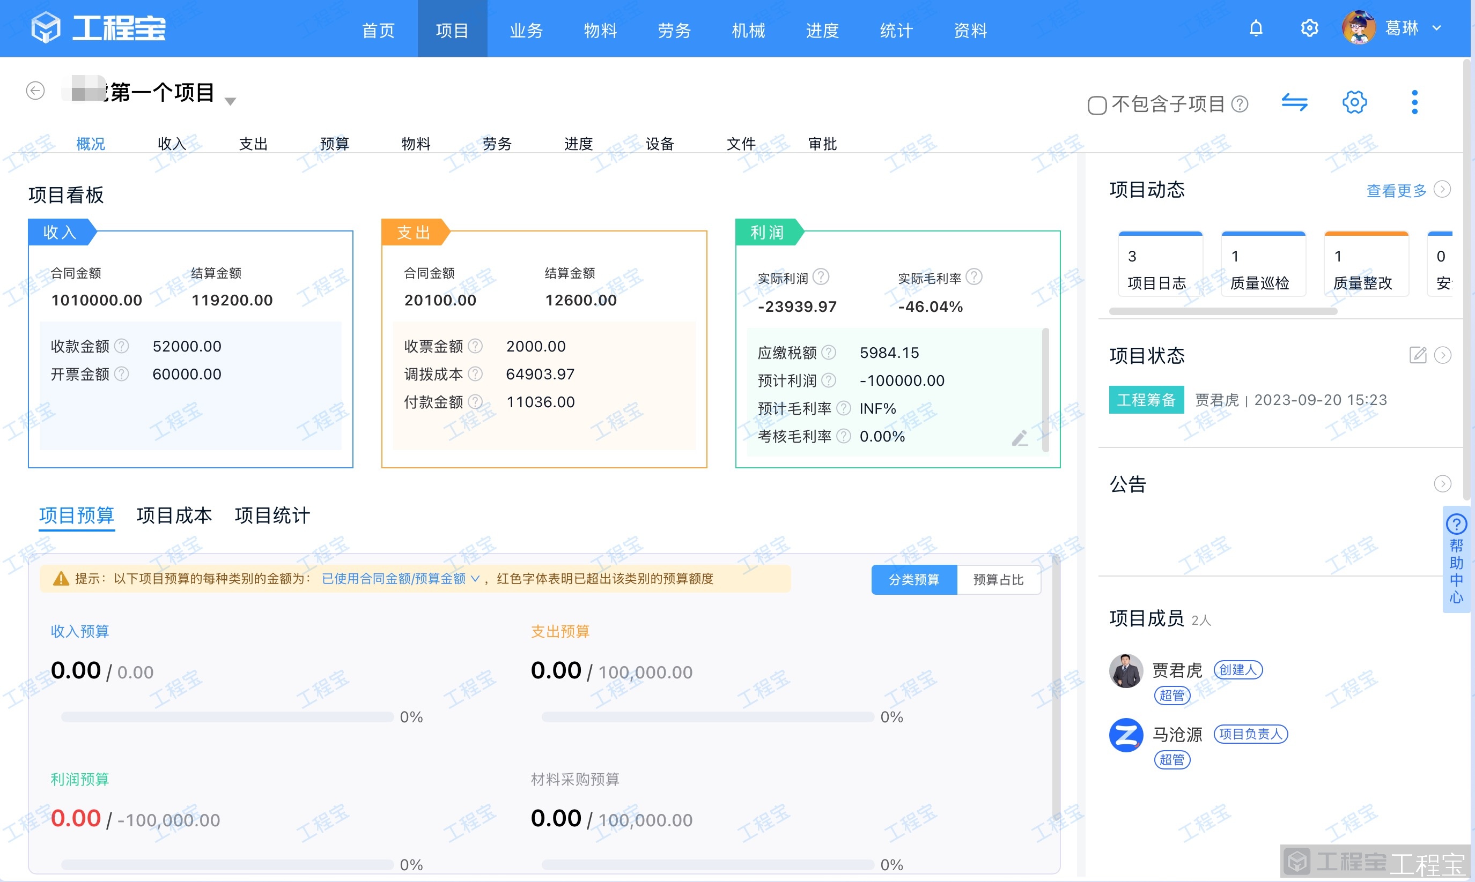Expand the 已使用合同金额/预算金额 dropdown
This screenshot has width=1475, height=882.
(475, 578)
